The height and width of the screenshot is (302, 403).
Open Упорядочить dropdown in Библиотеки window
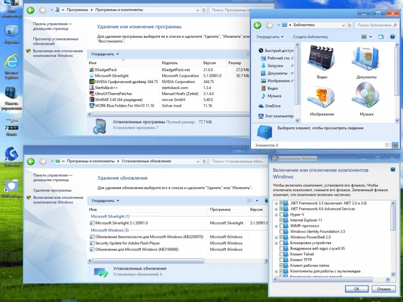point(270,37)
